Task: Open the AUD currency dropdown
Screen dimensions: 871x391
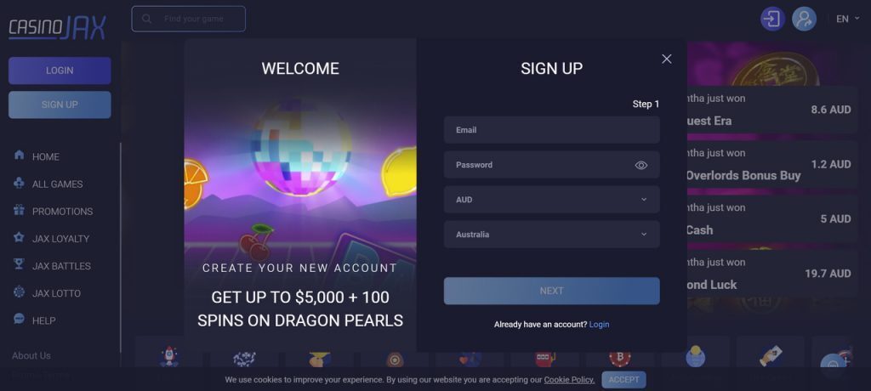Action: click(551, 200)
